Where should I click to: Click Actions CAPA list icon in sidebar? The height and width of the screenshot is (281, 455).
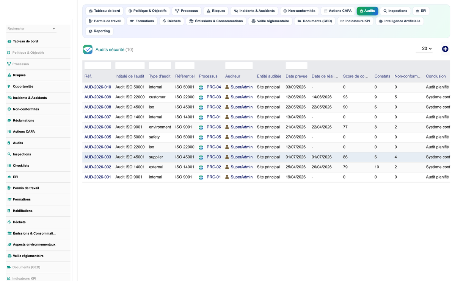9,132
